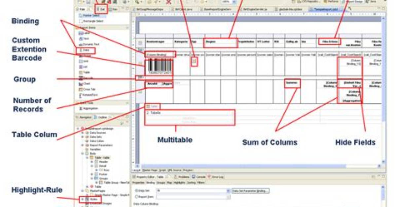The height and width of the screenshot is (207, 395).
Task: Click the Data Set Parameter Binding button
Action: (250, 191)
